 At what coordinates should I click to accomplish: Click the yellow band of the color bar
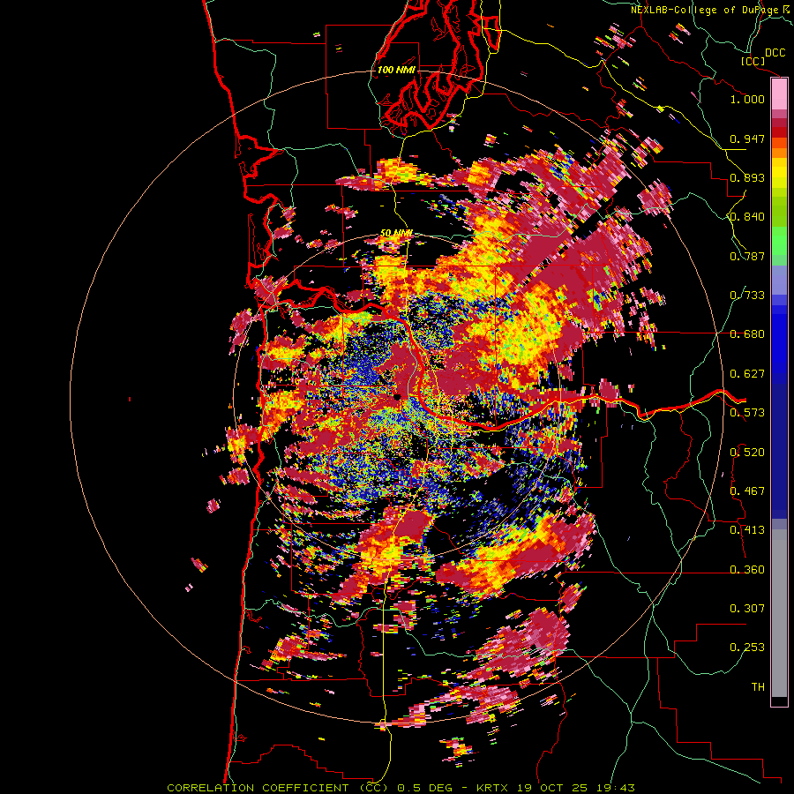[x=779, y=173]
